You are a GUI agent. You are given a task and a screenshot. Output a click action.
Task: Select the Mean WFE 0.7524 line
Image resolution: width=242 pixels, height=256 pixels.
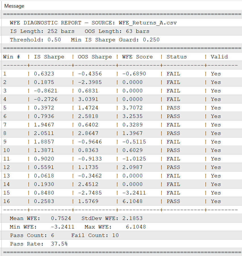122,218
